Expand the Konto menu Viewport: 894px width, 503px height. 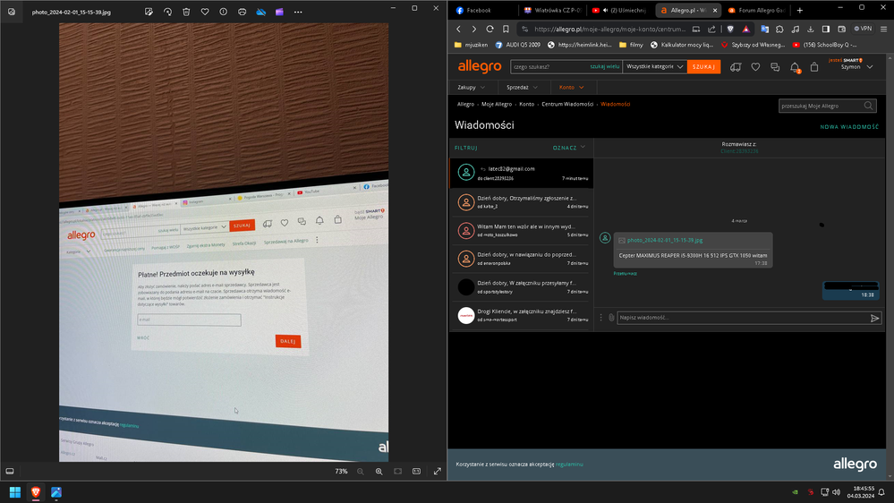pos(572,87)
